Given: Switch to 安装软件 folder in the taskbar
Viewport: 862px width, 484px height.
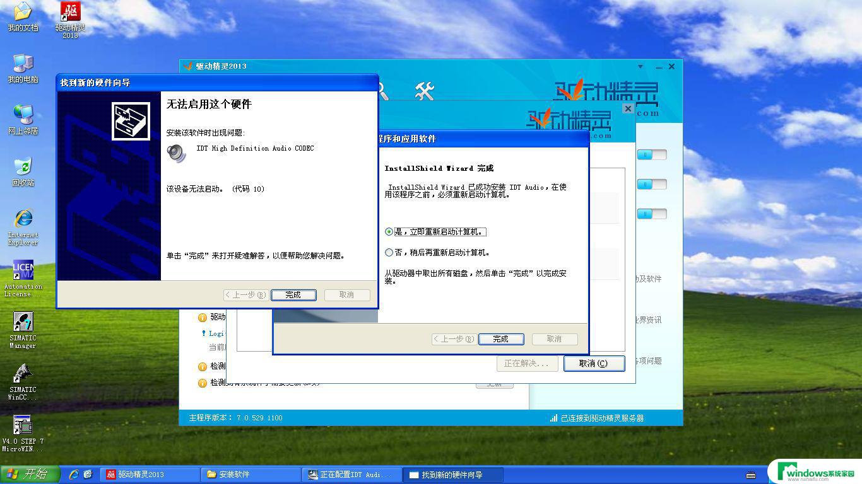Looking at the screenshot, I should (x=251, y=475).
